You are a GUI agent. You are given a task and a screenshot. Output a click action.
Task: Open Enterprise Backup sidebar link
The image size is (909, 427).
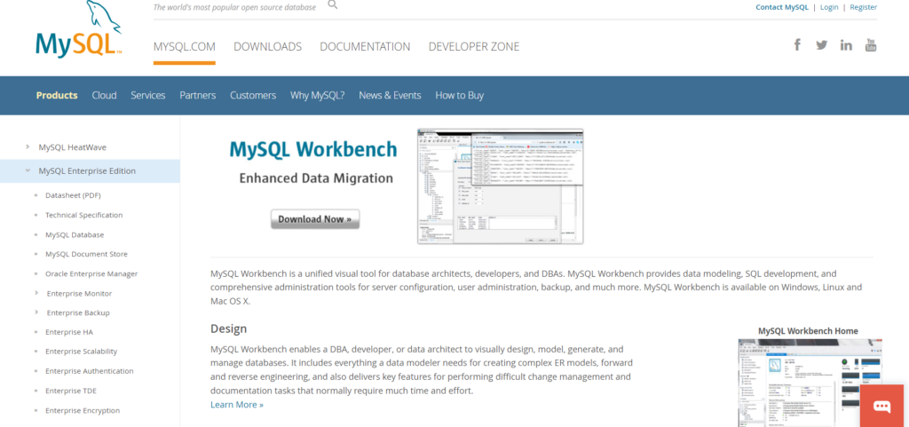(x=78, y=312)
